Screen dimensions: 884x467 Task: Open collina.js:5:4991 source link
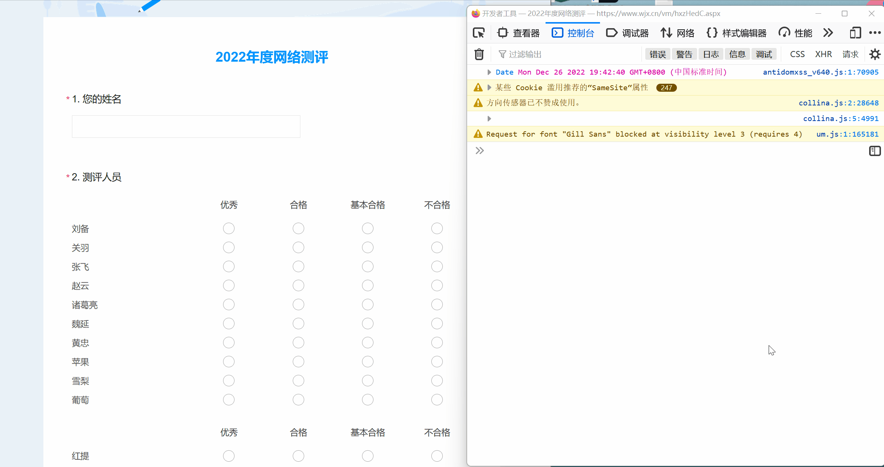coord(841,119)
